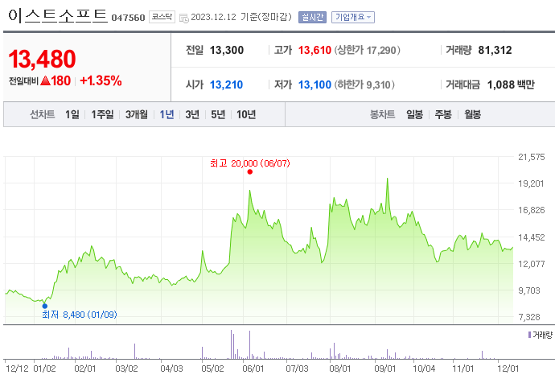Click the 시가 value 13,210
Image resolution: width=555 pixels, height=383 pixels.
pyautogui.click(x=226, y=84)
